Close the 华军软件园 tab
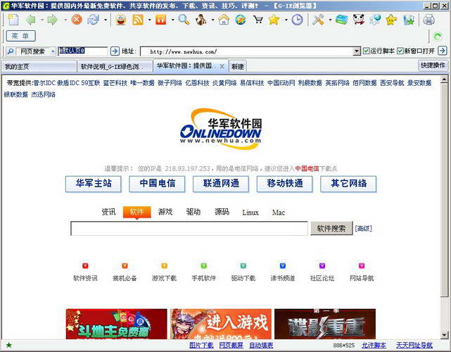451x352 pixels. (x=222, y=66)
